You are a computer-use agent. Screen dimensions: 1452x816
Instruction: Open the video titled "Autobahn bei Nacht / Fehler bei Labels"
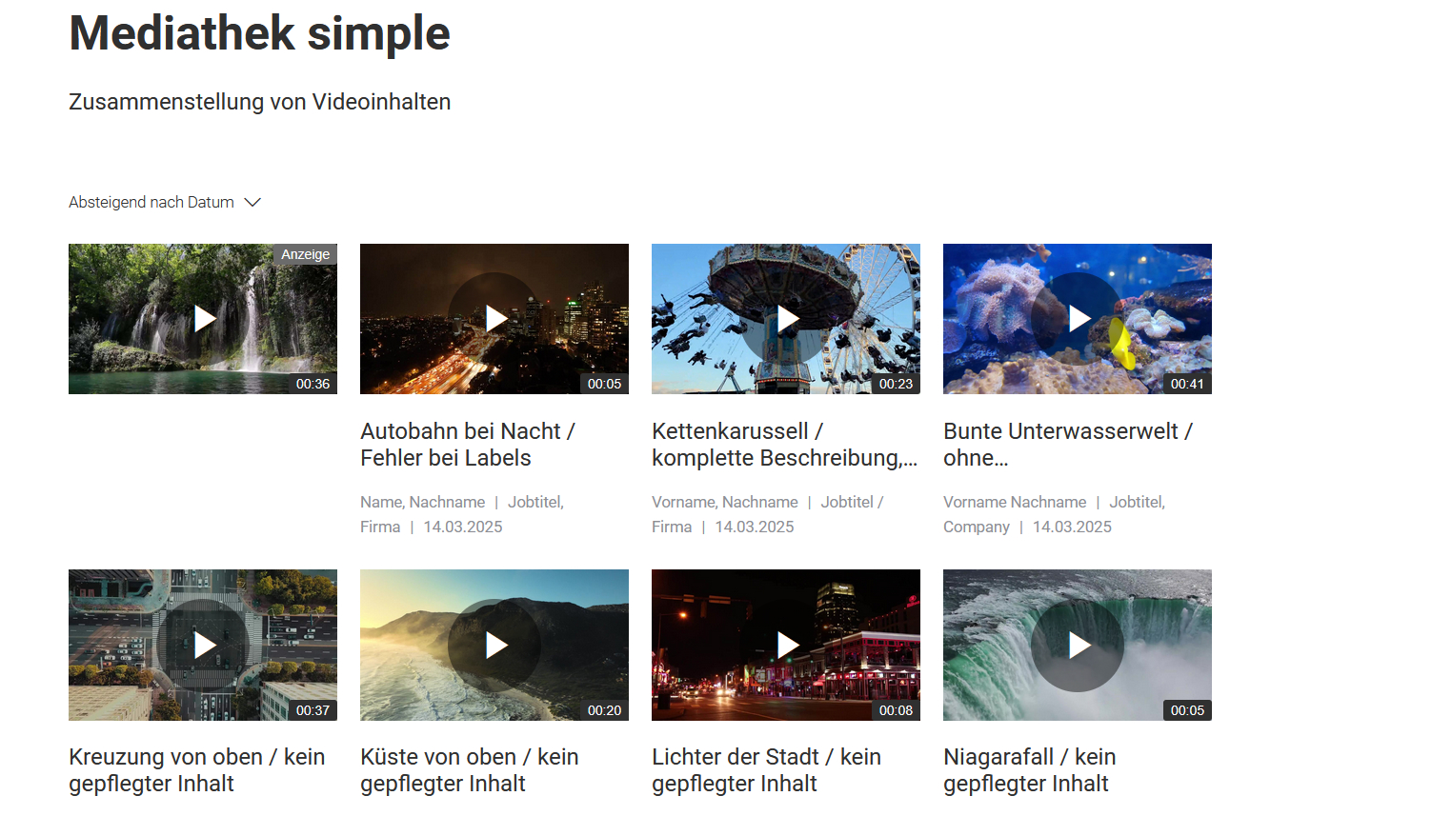467,444
